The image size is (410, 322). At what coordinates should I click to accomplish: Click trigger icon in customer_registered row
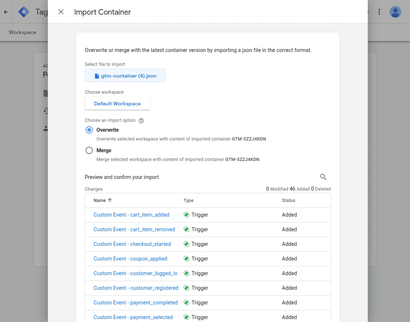(x=186, y=288)
